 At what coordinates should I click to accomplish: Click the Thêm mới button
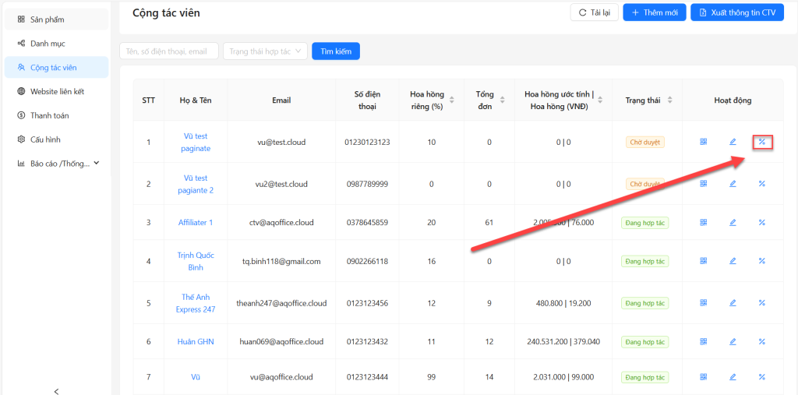[655, 12]
